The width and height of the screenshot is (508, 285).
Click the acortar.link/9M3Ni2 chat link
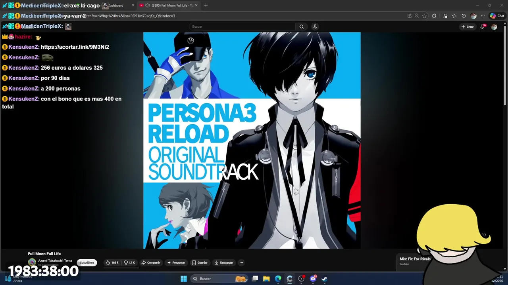pyautogui.click(x=75, y=47)
